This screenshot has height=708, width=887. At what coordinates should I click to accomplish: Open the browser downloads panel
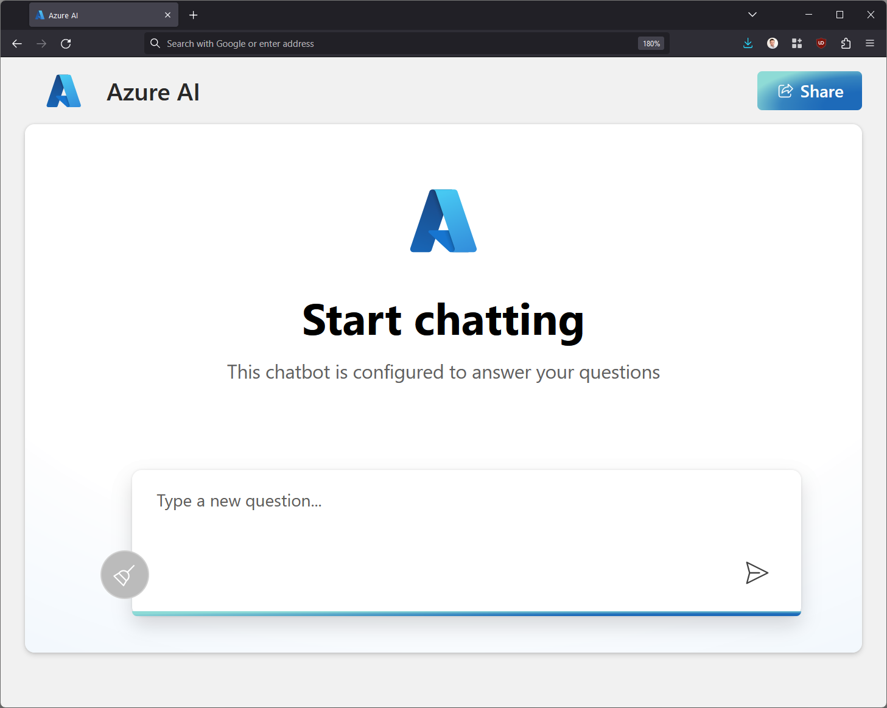[x=748, y=43]
